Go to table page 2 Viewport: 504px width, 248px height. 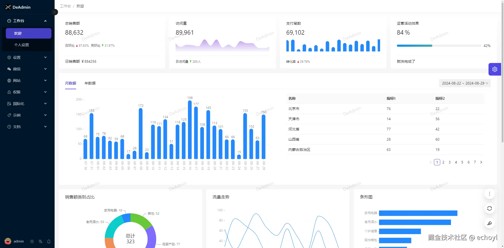[443, 162]
